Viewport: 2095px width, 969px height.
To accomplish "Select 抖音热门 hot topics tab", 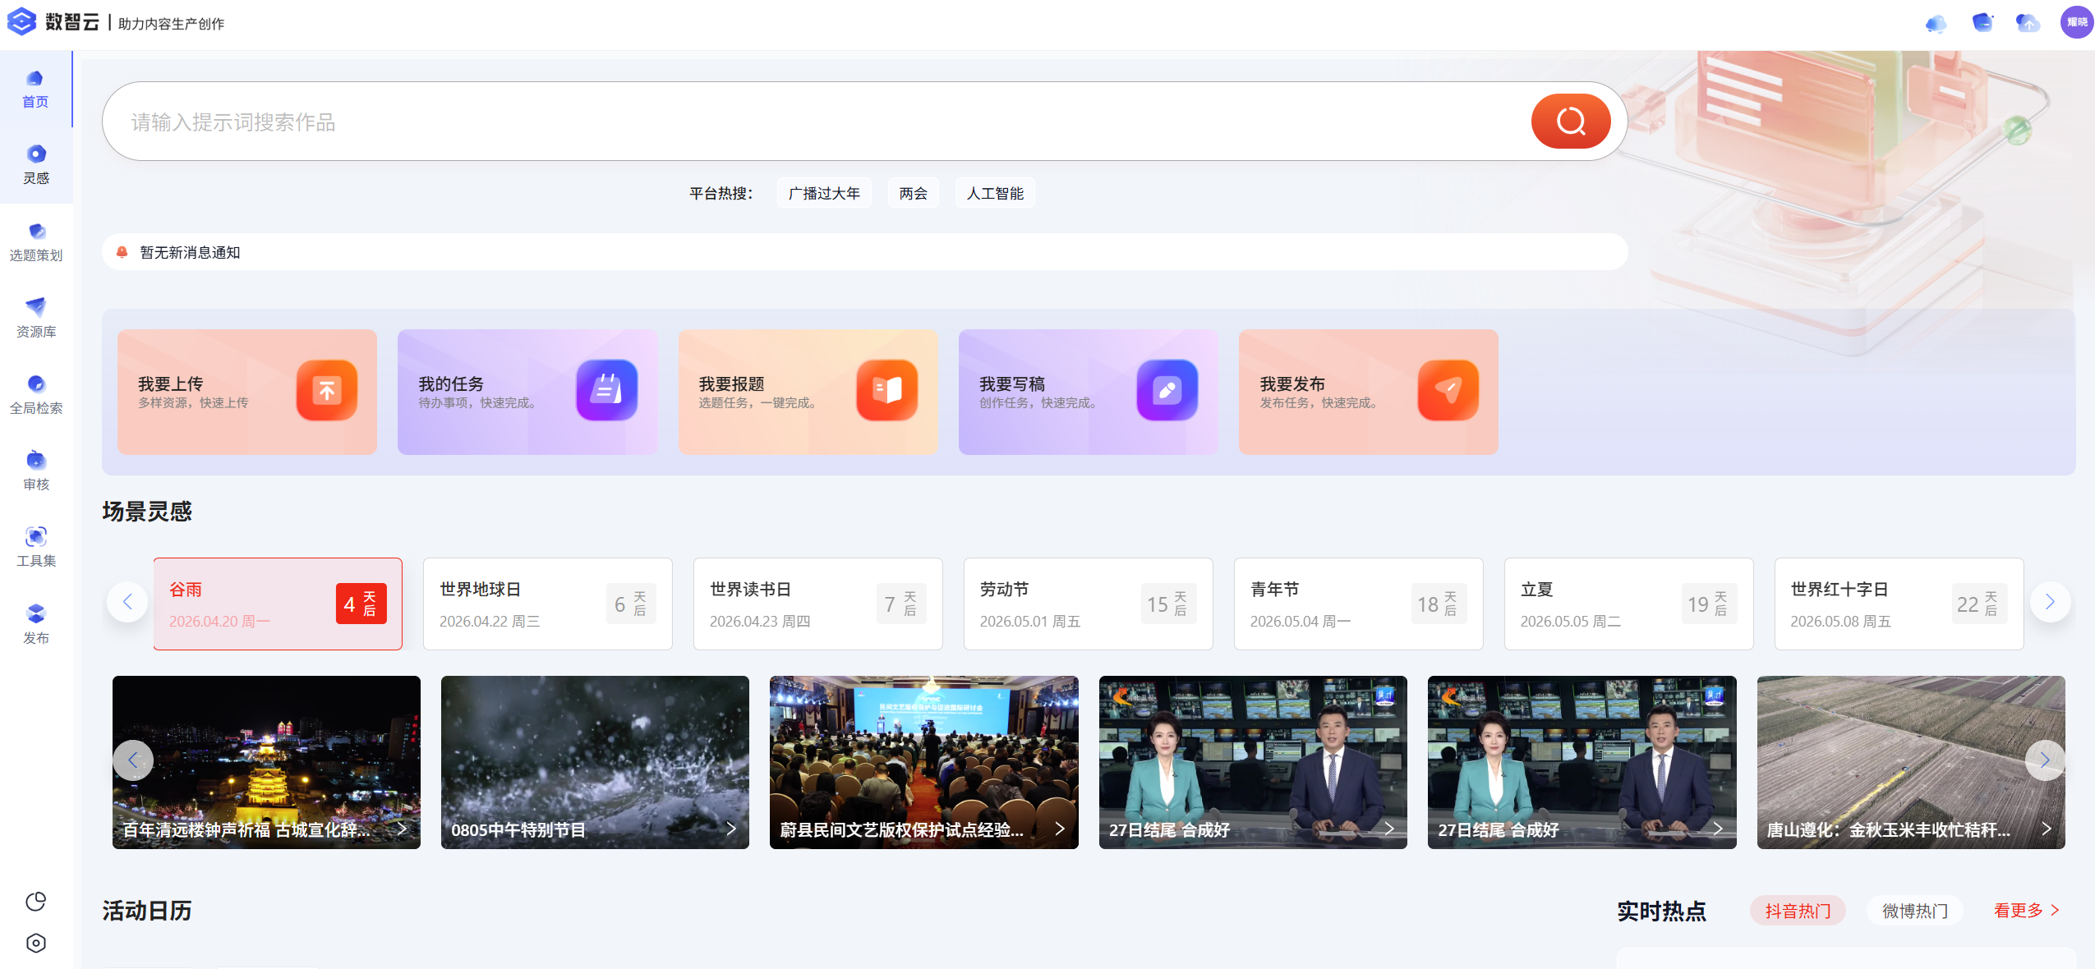I will pos(1798,911).
